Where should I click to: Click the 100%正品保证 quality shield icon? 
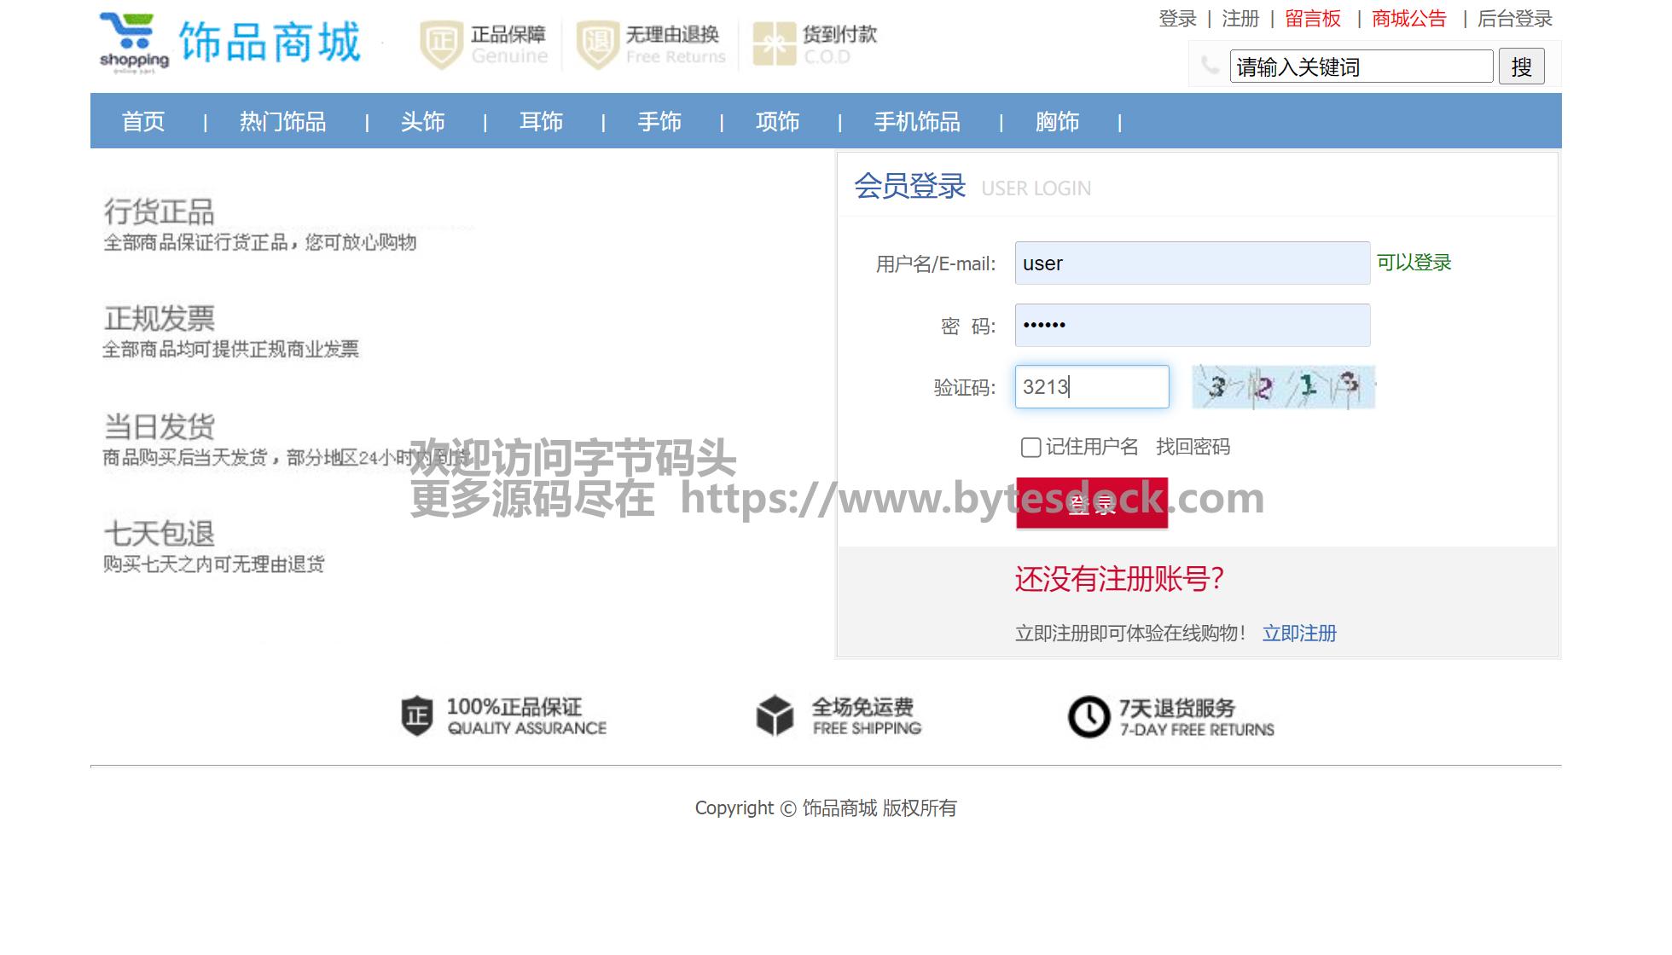[417, 716]
